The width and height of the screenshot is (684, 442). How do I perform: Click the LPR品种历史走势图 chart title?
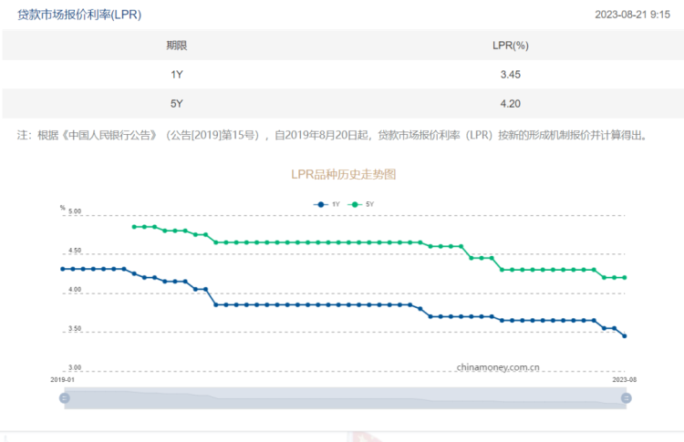point(343,174)
